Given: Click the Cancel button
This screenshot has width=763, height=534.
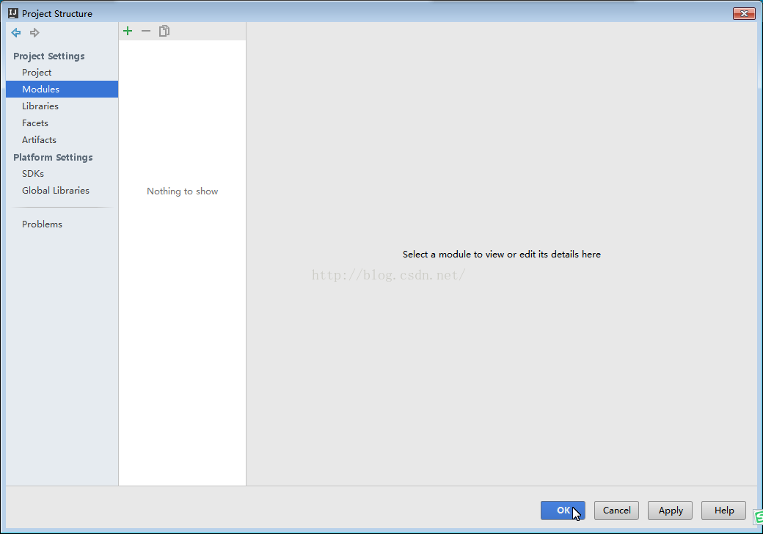Looking at the screenshot, I should coord(616,511).
